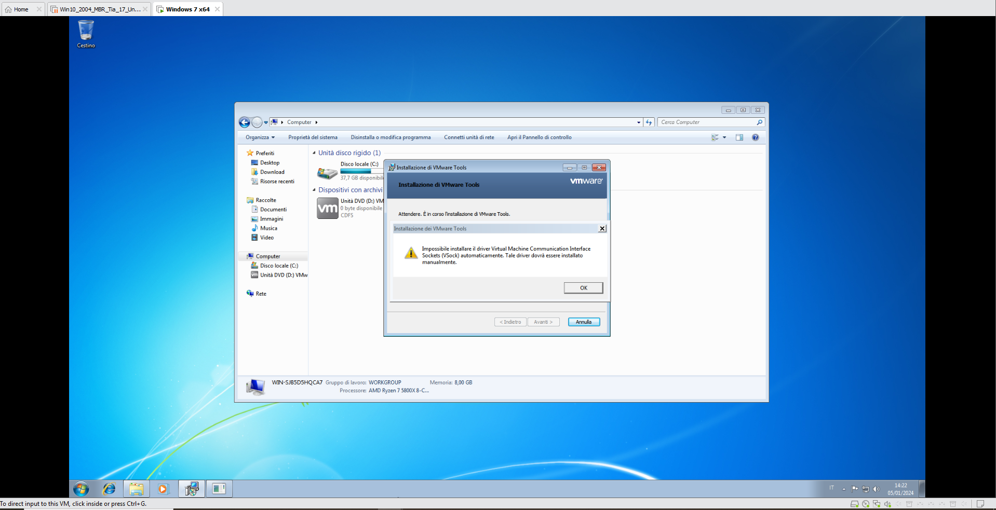Close the warning dialog with X
Viewport: 996px width, 510px height.
point(602,229)
